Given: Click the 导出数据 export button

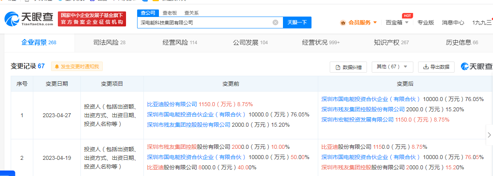Looking at the screenshot, I should point(436,67).
